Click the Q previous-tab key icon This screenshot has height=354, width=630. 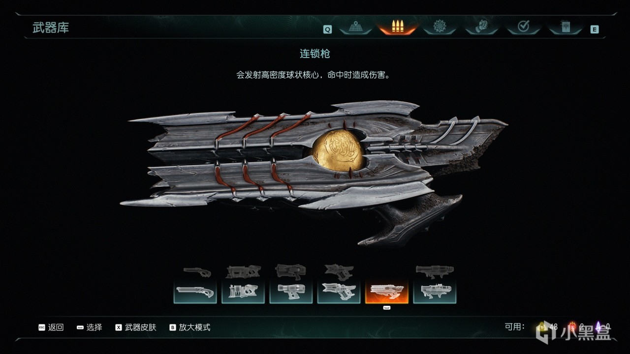pyautogui.click(x=327, y=29)
